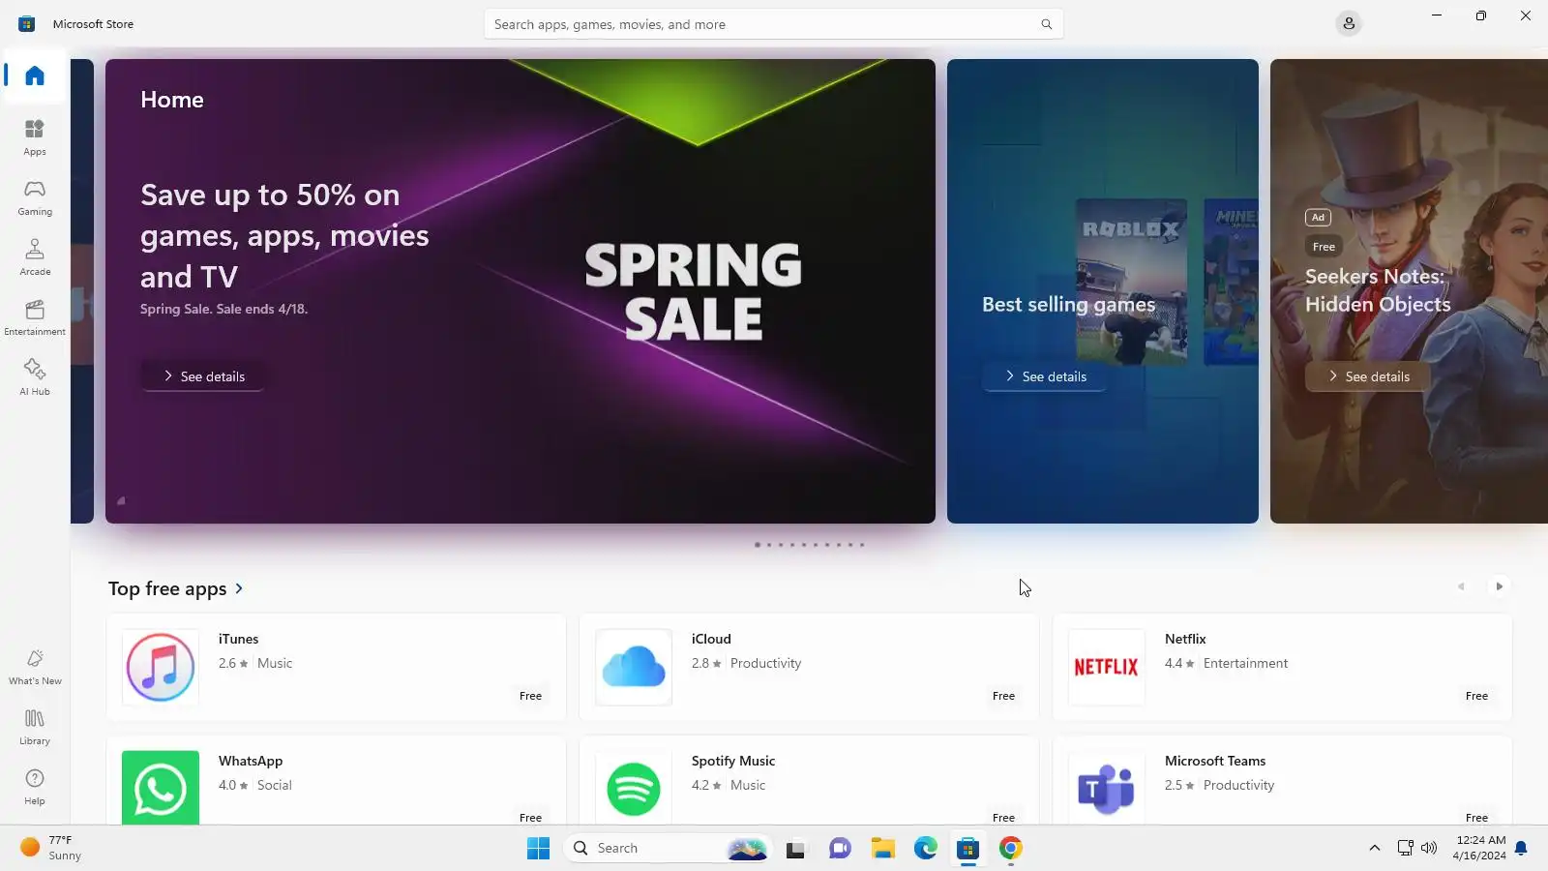This screenshot has width=1548, height=871.
Task: Open the Entertainment section in sidebar
Action: pyautogui.click(x=35, y=317)
